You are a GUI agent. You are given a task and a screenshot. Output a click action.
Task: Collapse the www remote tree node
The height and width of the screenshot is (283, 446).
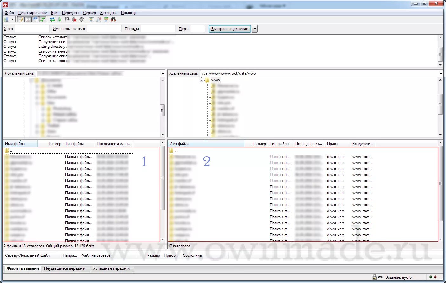(202, 80)
